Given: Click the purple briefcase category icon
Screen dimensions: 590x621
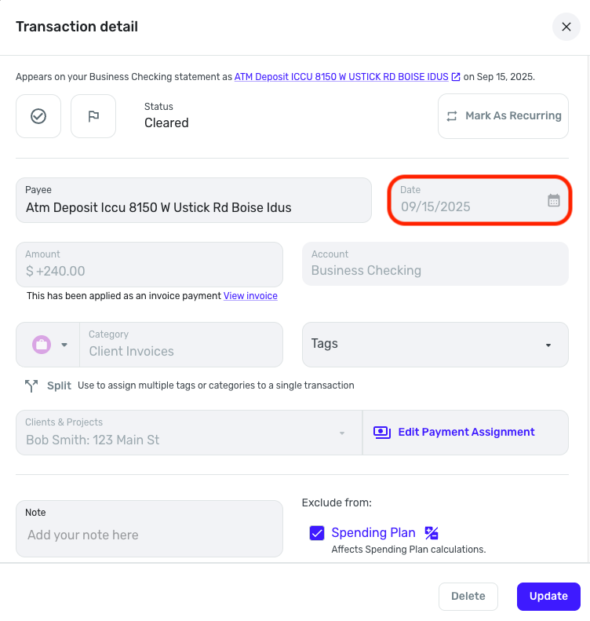Looking at the screenshot, I should [x=42, y=345].
